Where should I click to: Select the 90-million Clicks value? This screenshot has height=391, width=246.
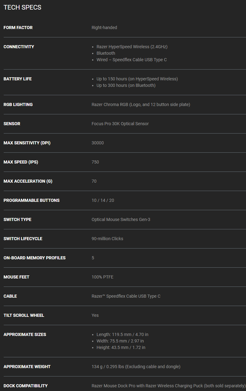[107, 239]
